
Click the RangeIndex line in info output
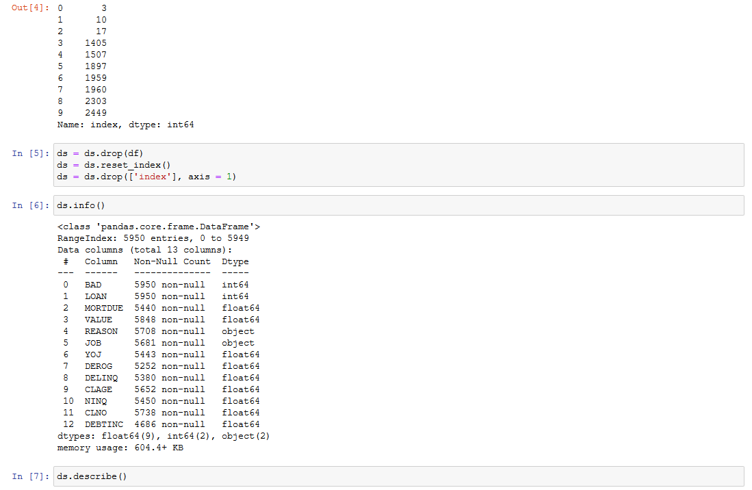[x=152, y=237]
